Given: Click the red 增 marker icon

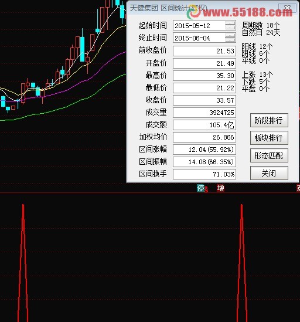Looking at the screenshot, I should coord(220,188).
